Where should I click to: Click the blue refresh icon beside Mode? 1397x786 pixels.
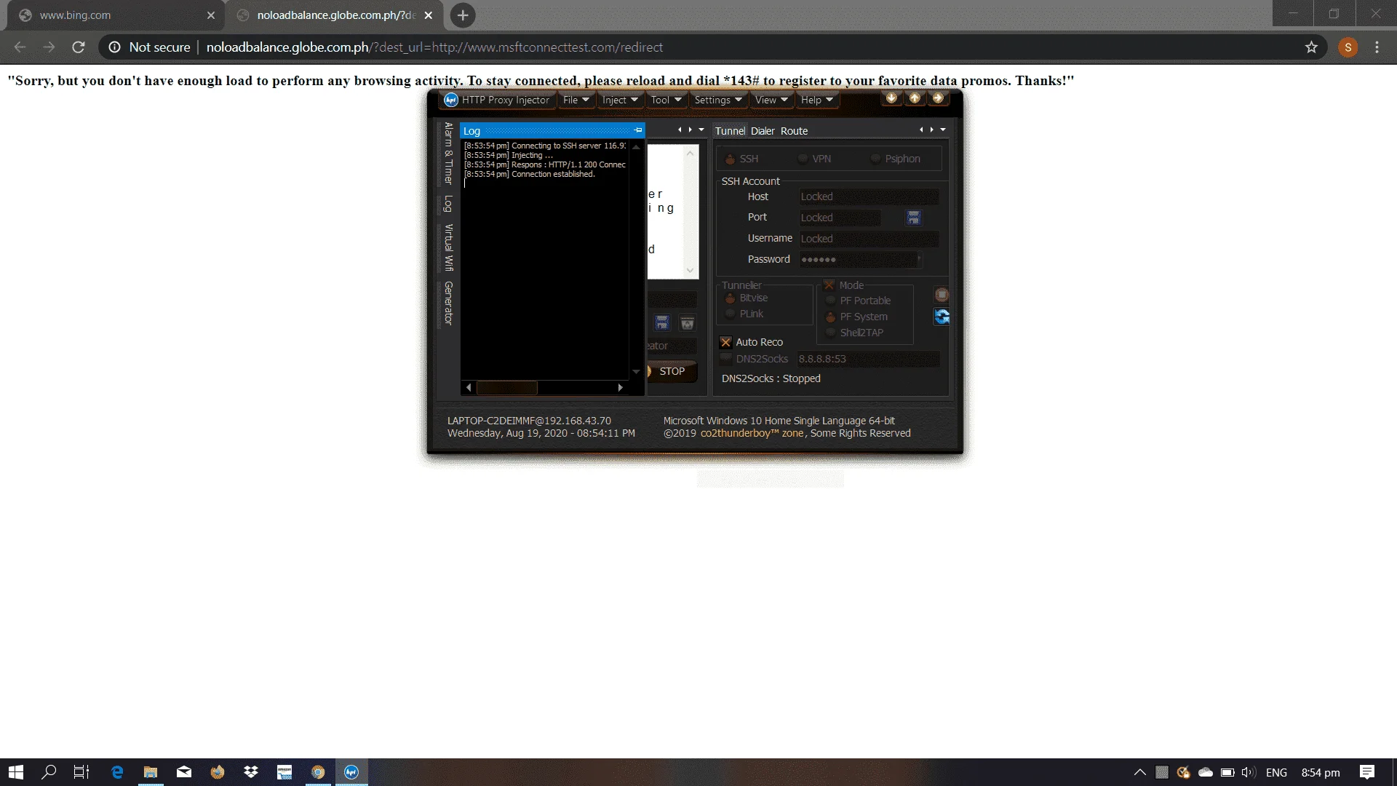[x=942, y=317]
